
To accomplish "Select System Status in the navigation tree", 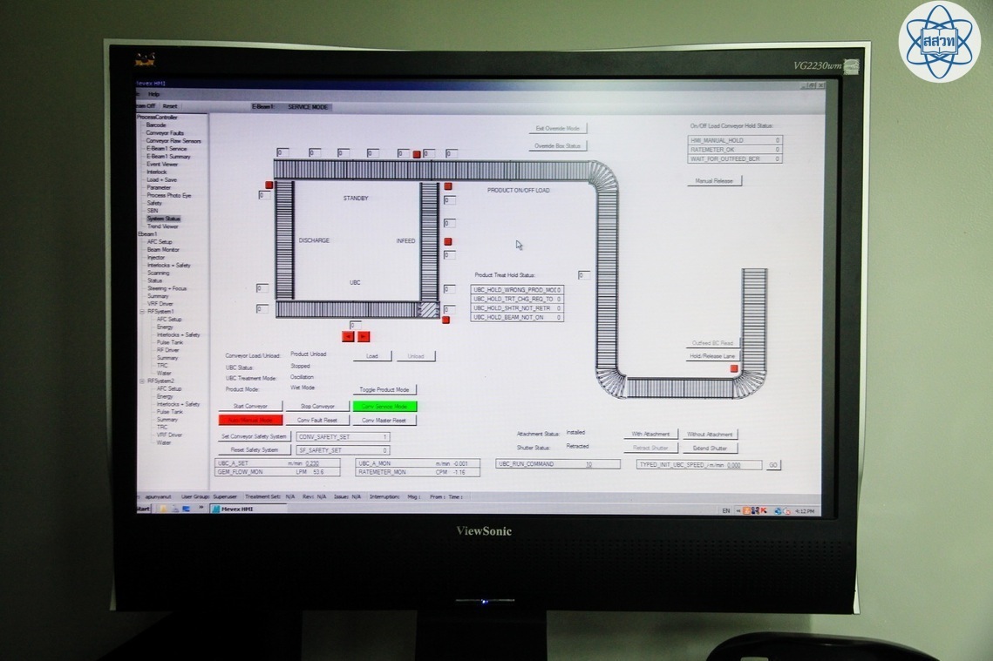I will pyautogui.click(x=163, y=219).
